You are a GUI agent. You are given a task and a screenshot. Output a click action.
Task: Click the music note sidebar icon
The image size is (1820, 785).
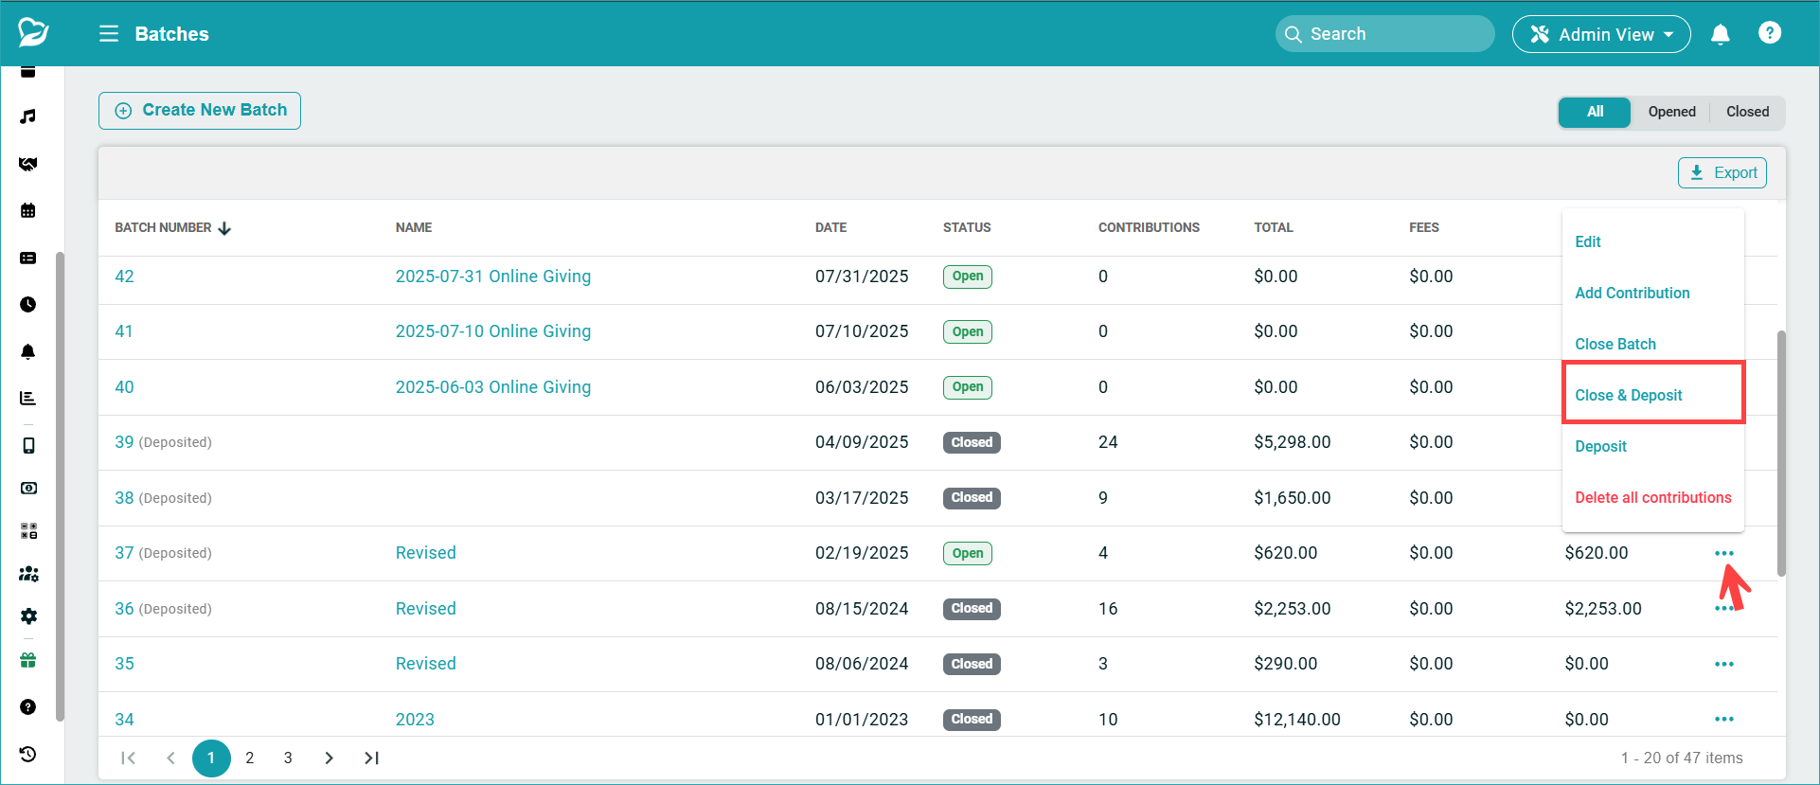click(x=28, y=116)
